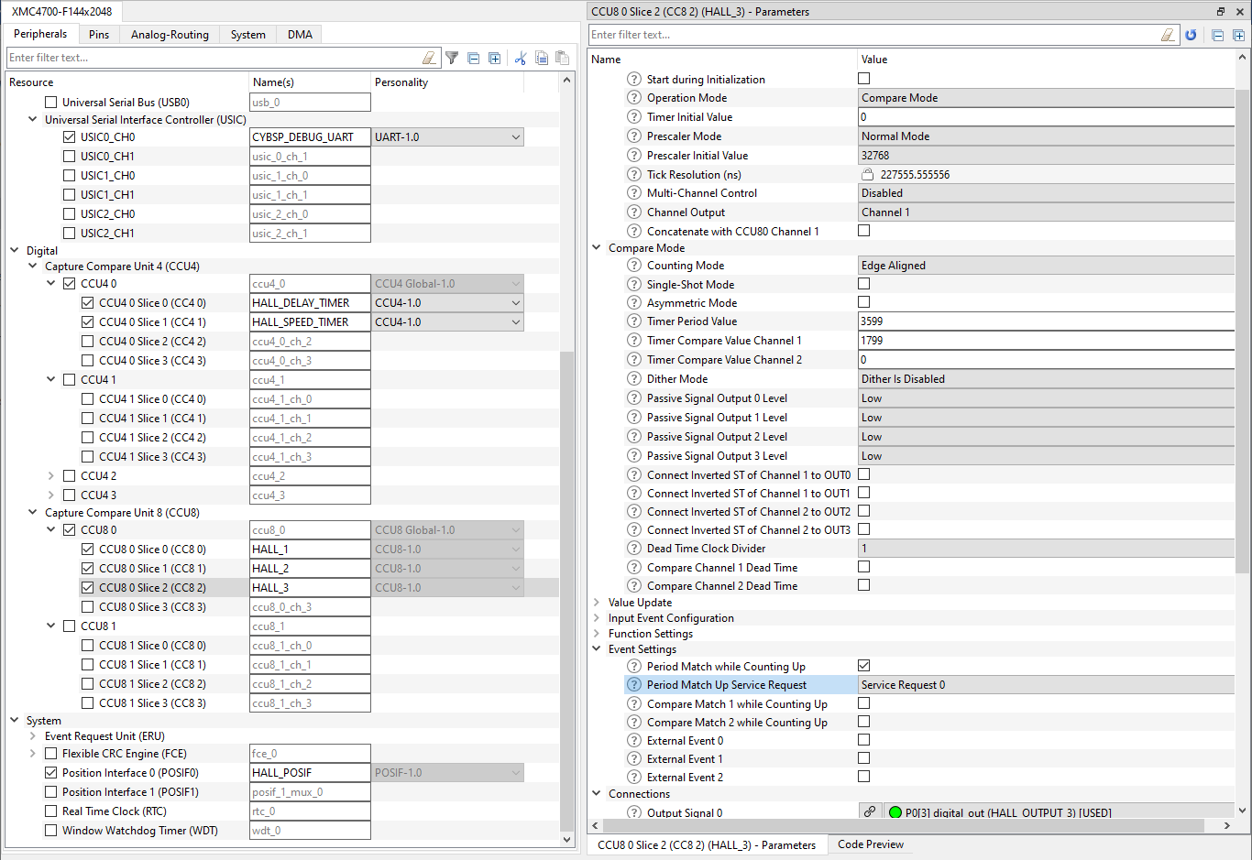Click the Copy icon in Peripherals toolbar
The width and height of the screenshot is (1252, 860).
tap(542, 58)
